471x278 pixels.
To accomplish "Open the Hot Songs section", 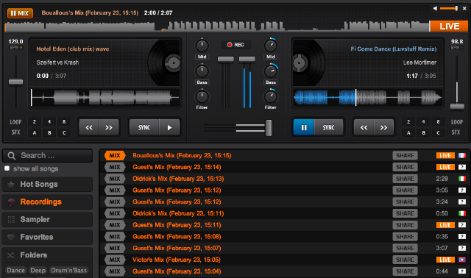I will [47, 185].
